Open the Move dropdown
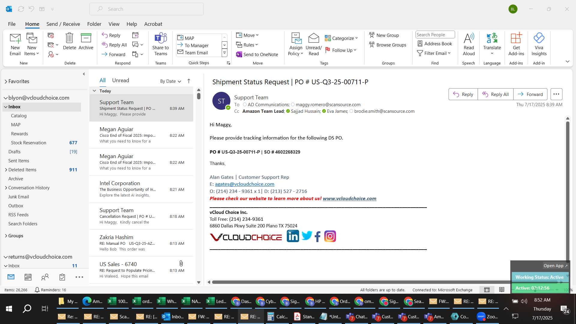 tap(247, 35)
